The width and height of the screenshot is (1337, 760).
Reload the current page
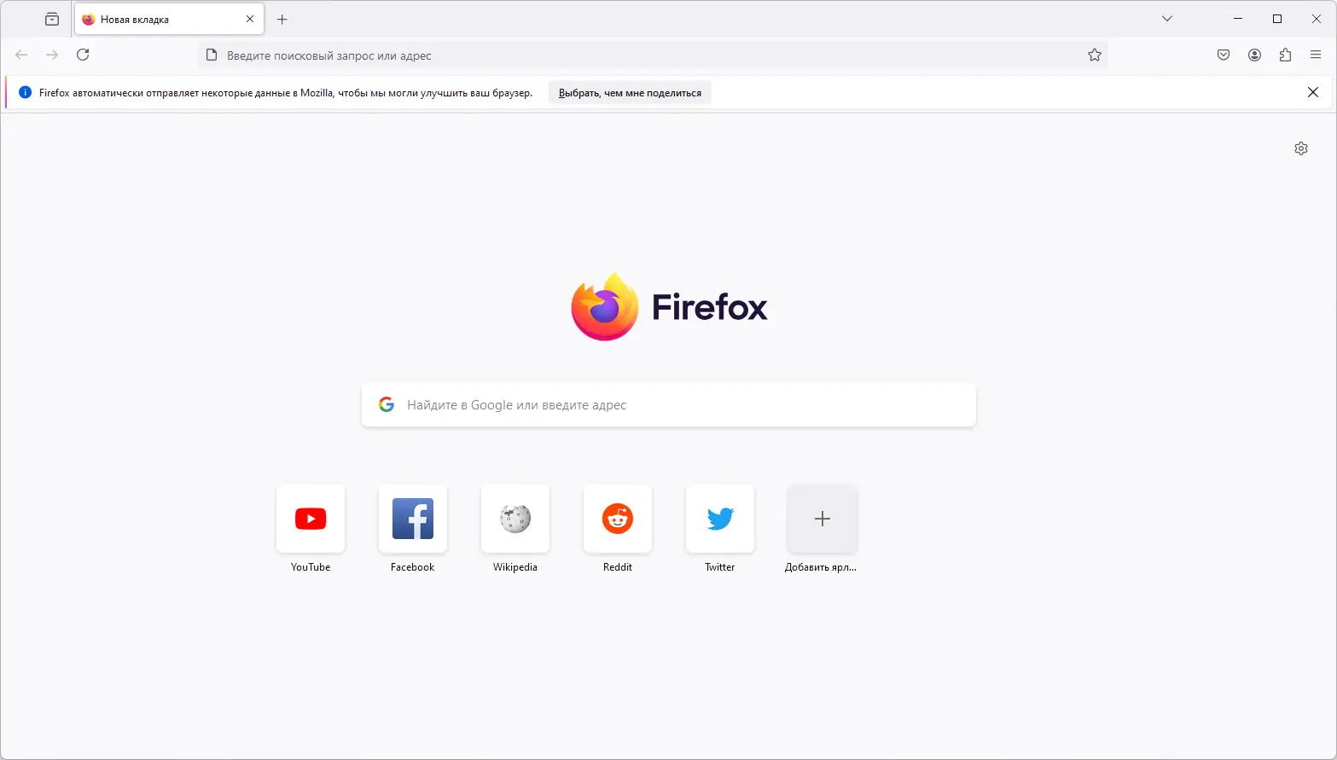click(x=83, y=55)
